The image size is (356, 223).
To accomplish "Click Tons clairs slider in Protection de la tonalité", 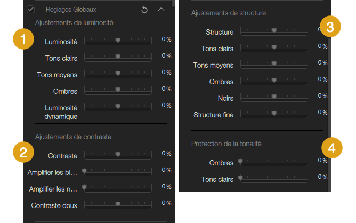I will point(274,178).
